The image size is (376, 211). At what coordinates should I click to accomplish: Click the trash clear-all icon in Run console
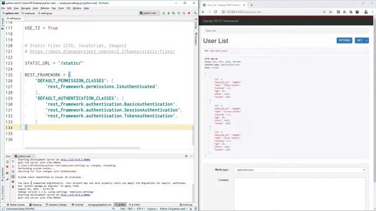click(13, 186)
